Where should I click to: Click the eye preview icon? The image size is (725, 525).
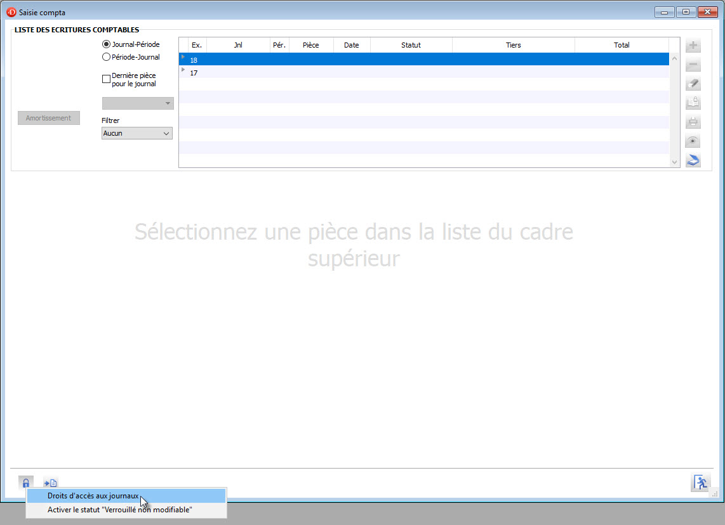tap(693, 141)
